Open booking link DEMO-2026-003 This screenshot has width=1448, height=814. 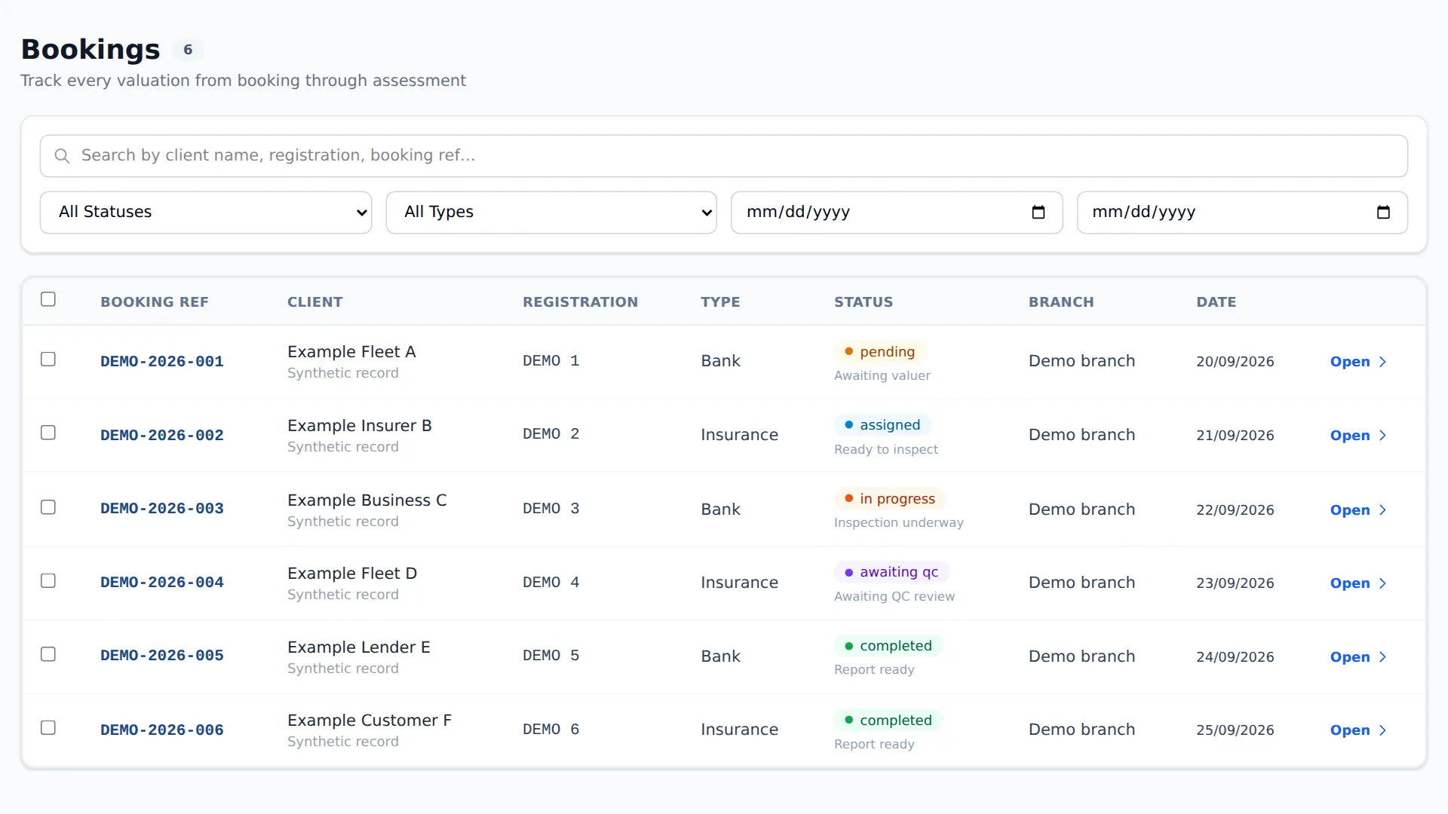162,509
